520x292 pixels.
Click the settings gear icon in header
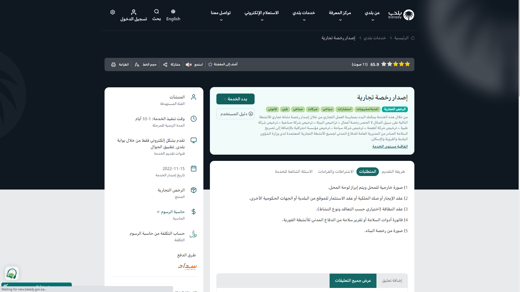[x=113, y=12]
